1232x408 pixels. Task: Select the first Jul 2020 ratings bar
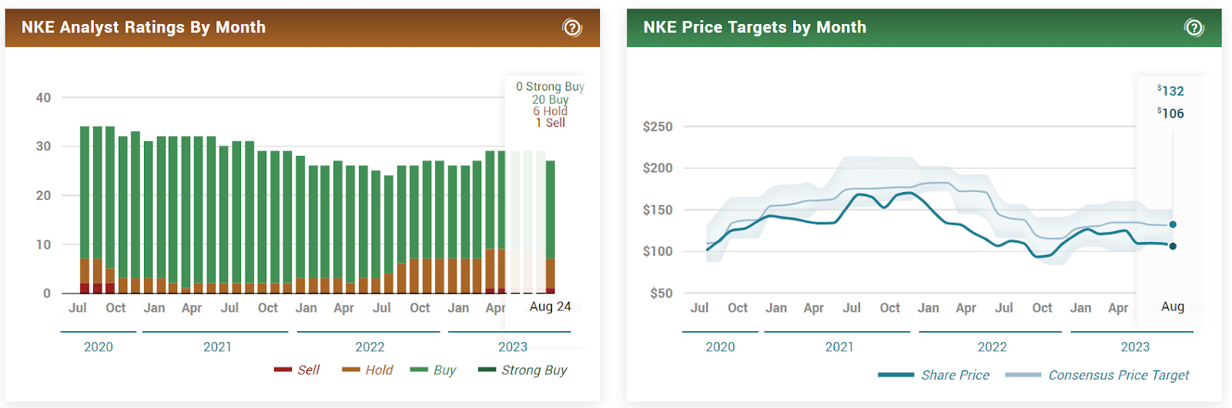coord(85,210)
